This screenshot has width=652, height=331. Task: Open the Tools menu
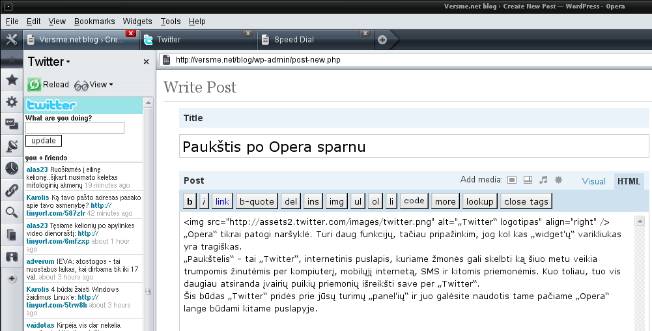coord(171,22)
